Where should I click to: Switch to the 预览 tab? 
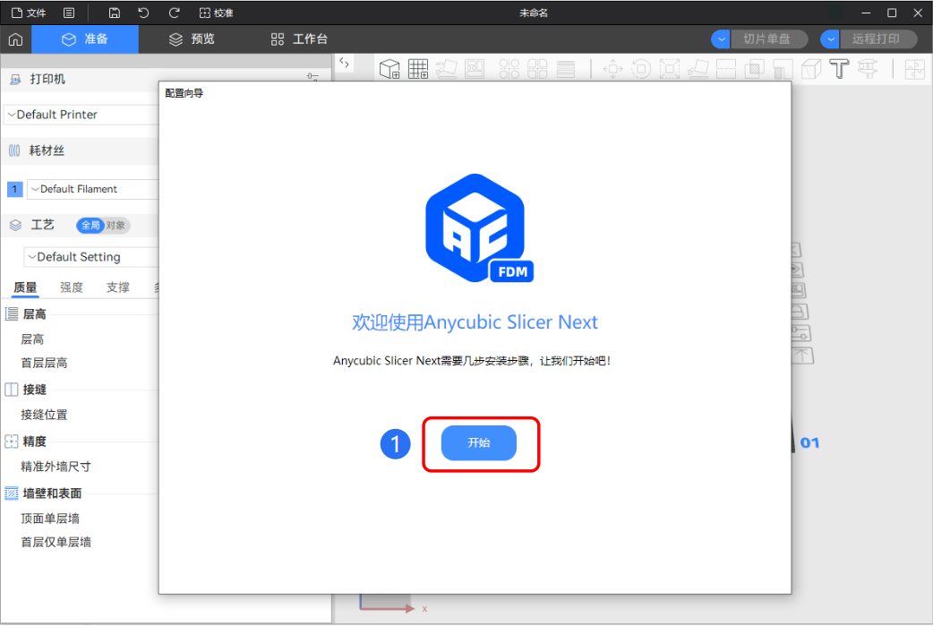coord(192,39)
